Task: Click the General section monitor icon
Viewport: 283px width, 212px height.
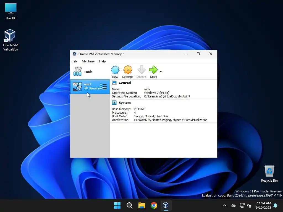Action: point(114,83)
